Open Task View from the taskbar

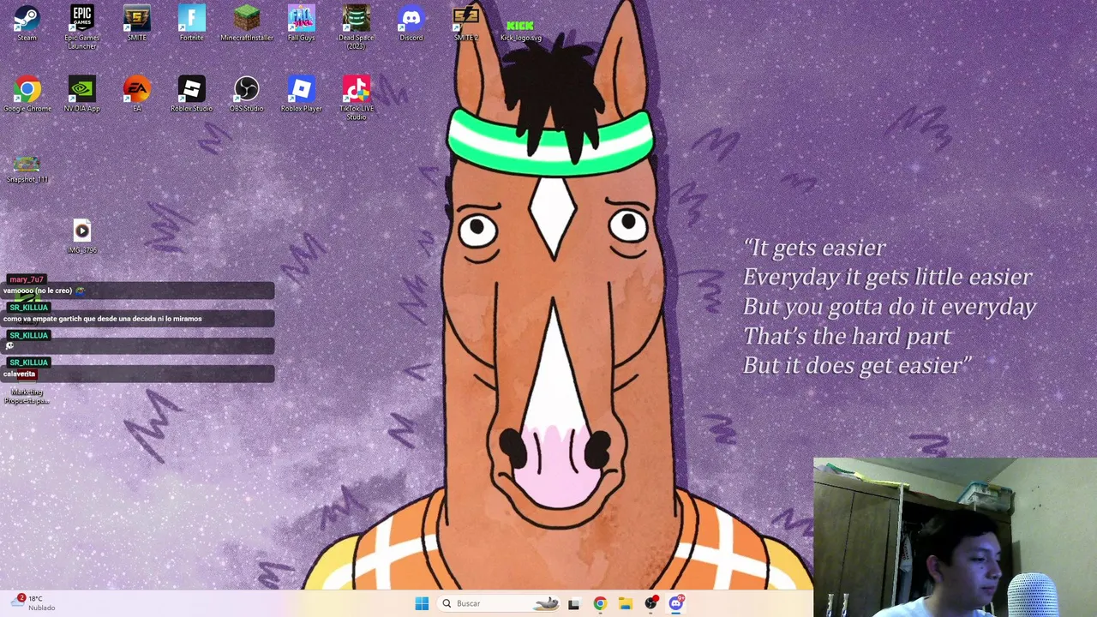point(573,603)
